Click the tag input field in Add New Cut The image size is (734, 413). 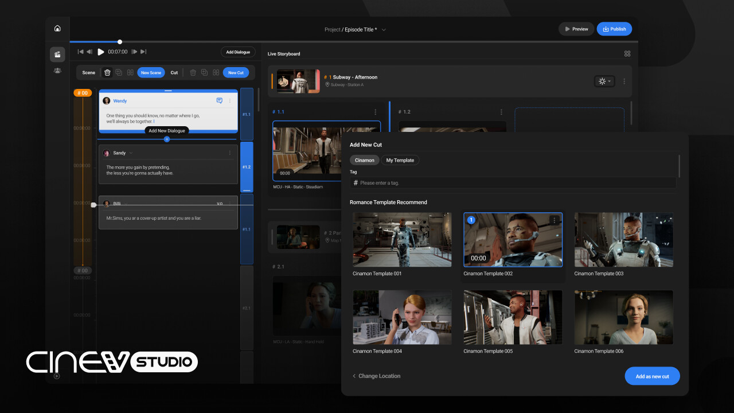513,182
